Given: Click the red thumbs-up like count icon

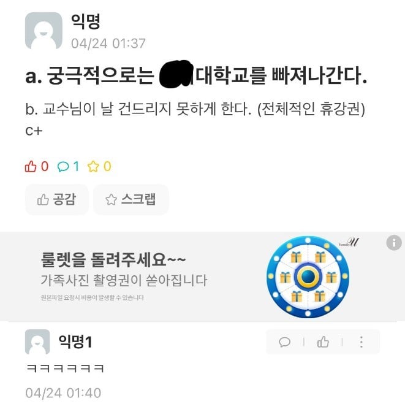Looking at the screenshot, I should point(31,166).
